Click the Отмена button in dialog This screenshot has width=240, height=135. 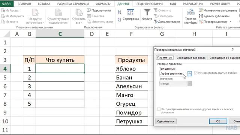pyautogui.click(x=235, y=121)
